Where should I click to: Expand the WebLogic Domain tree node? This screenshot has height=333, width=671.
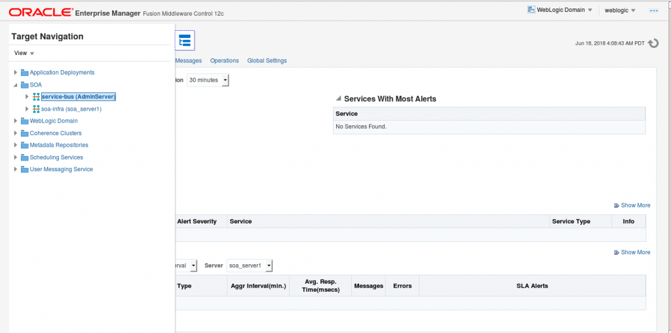click(16, 121)
